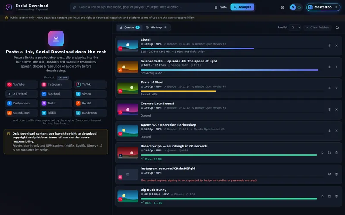Switch to the History tab
Viewport: 345px width, 215px height.
(x=156, y=28)
